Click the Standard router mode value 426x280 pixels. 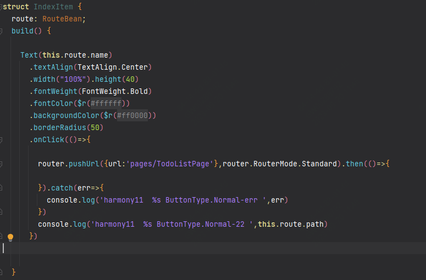pos(319,164)
